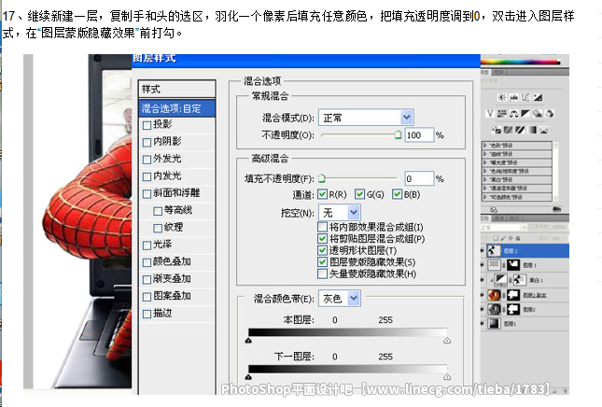Click the lock all padlock icon
Screen dimensions: 602x407
[x=518, y=238]
